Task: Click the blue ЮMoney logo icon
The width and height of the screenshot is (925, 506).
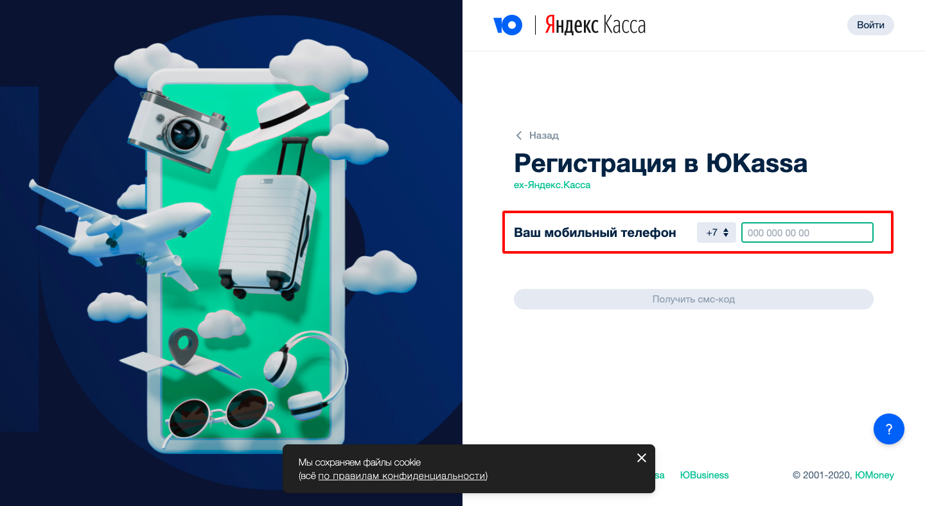Action: 507,25
